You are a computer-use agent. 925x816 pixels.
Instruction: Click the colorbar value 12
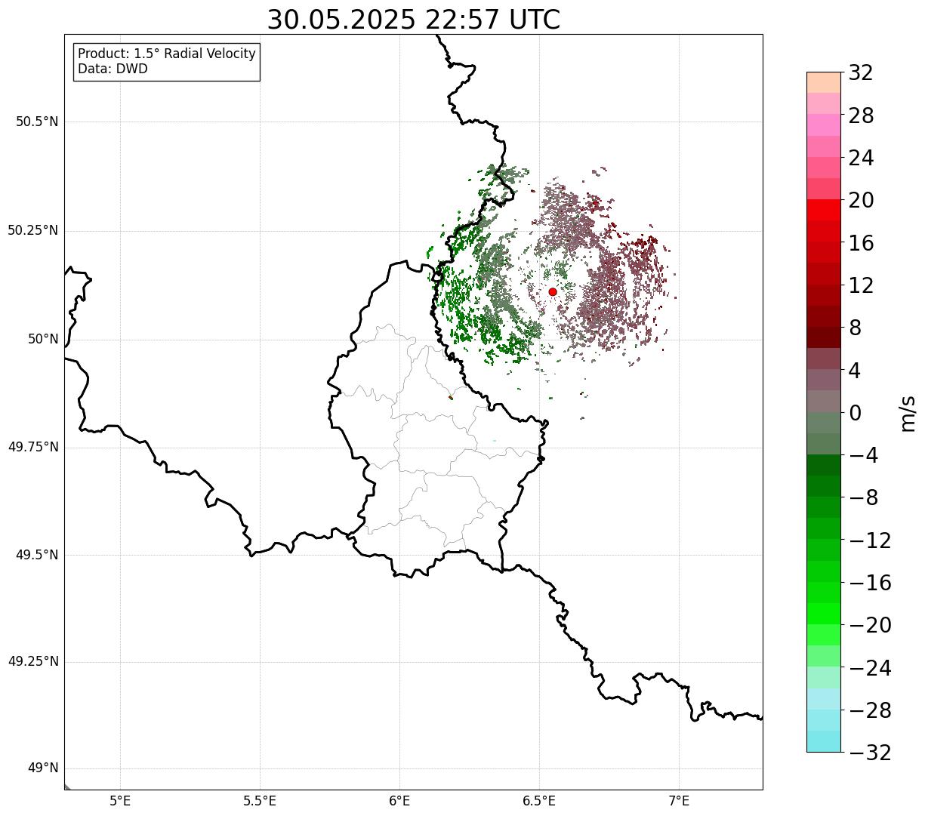[x=861, y=285]
